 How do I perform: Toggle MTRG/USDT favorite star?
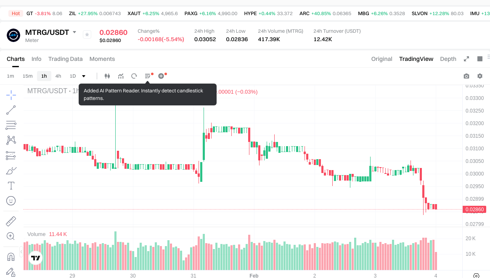pos(87,35)
